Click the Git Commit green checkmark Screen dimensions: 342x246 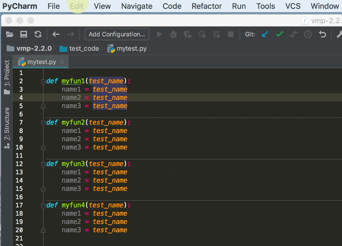[279, 34]
